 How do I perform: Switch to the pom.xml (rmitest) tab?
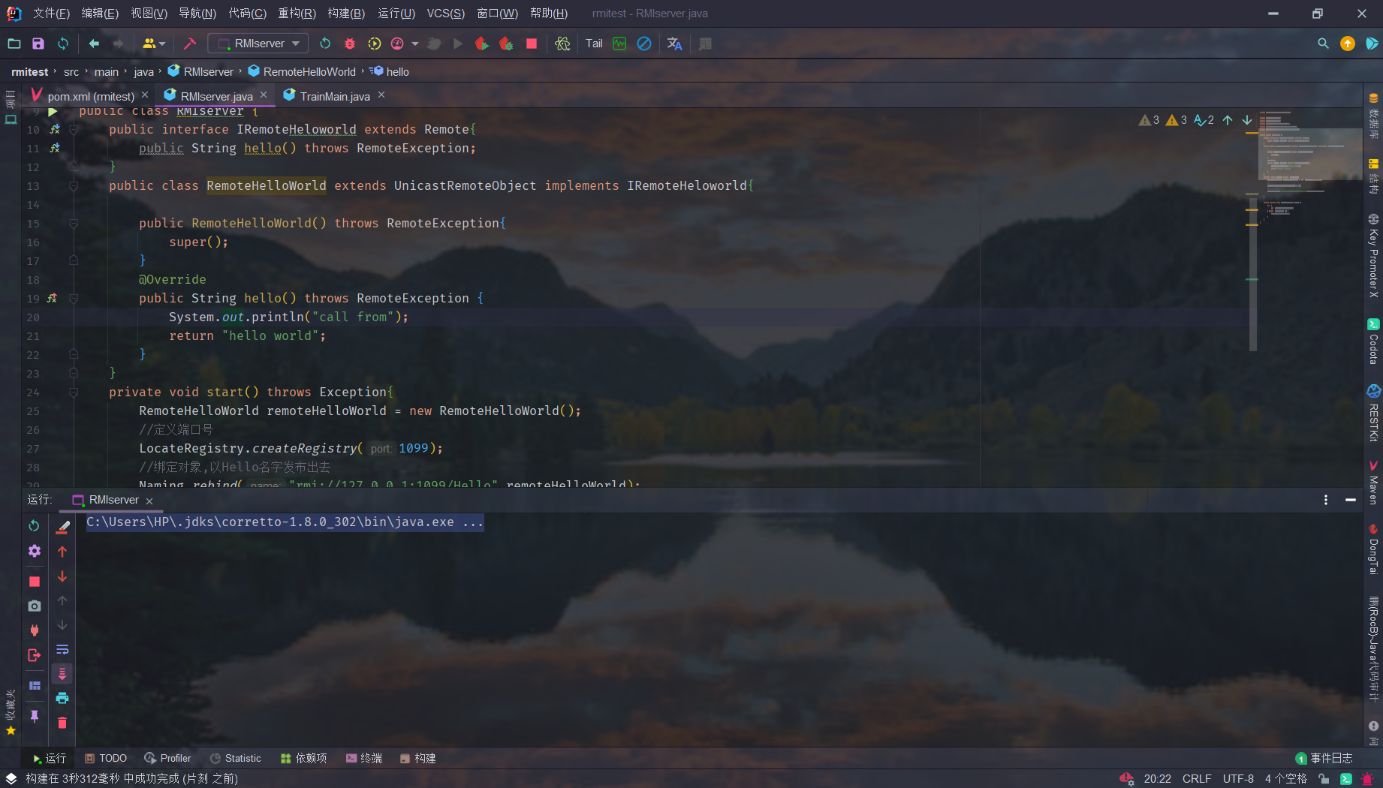pos(90,96)
